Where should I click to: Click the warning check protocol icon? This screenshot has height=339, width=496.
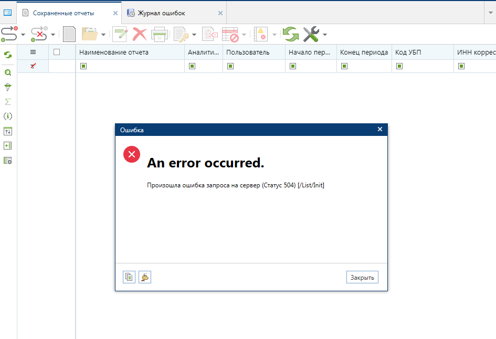point(261,34)
